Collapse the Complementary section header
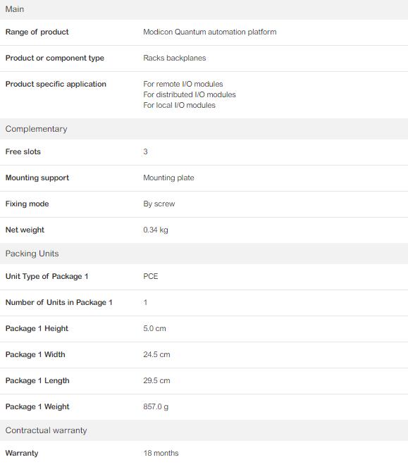Image resolution: width=408 pixels, height=467 pixels. pyautogui.click(x=204, y=129)
